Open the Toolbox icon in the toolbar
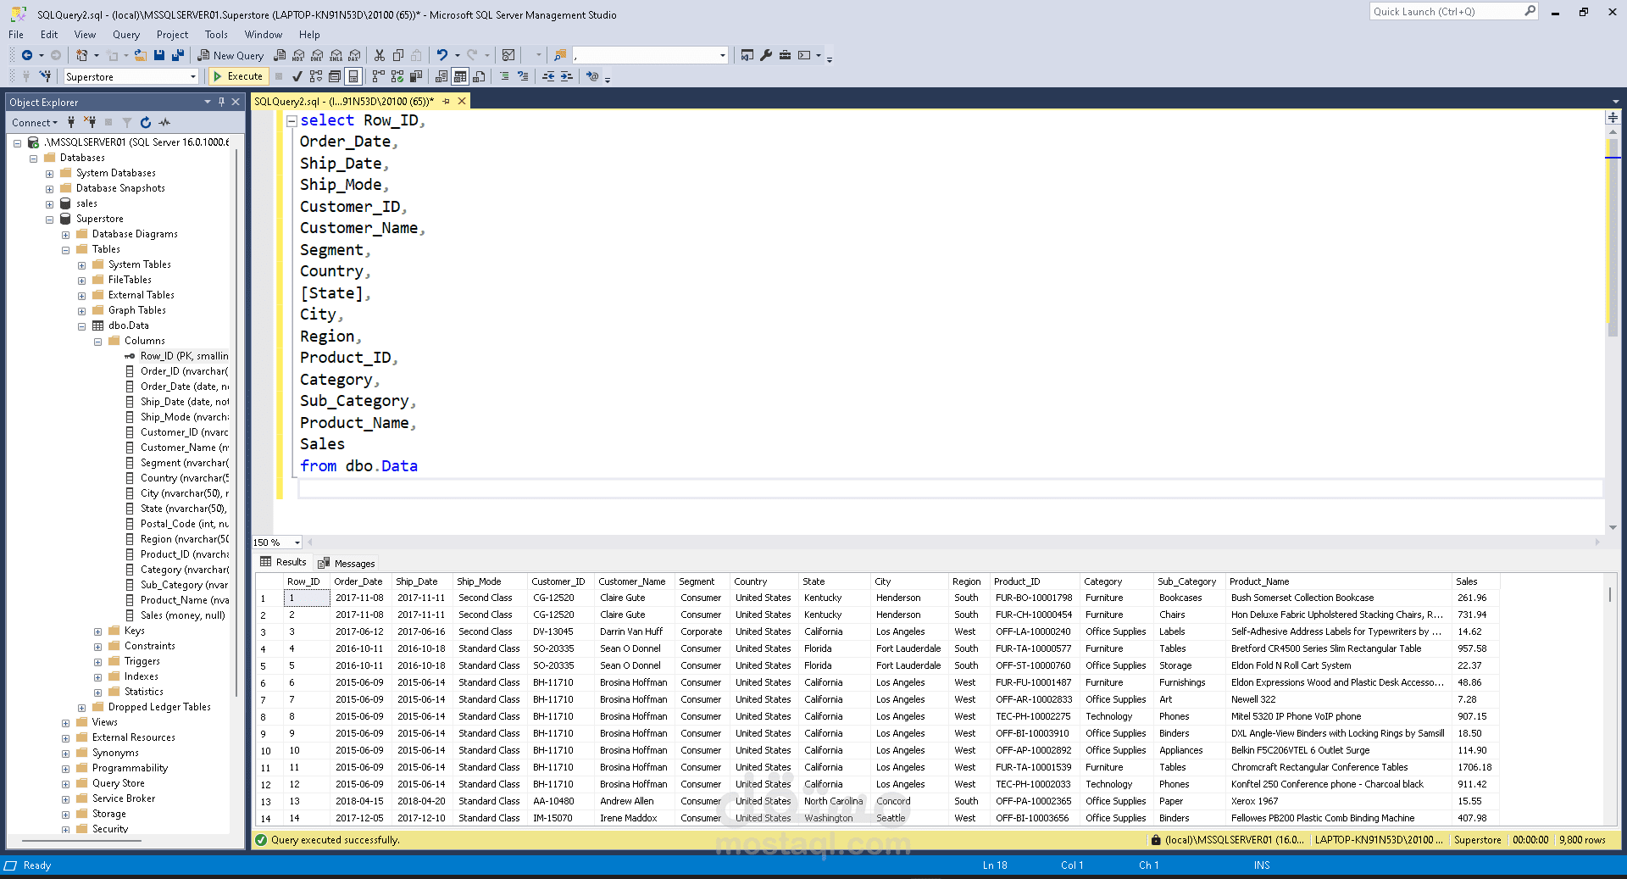Viewport: 1627px width, 879px height. 785,55
